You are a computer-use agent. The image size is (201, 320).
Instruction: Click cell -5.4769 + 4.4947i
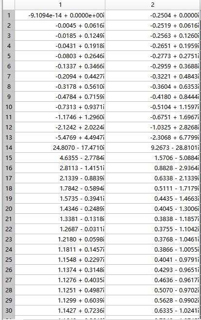click(60, 137)
